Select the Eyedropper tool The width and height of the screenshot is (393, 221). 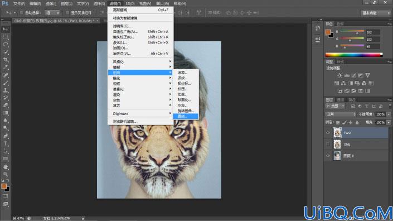click(x=5, y=67)
